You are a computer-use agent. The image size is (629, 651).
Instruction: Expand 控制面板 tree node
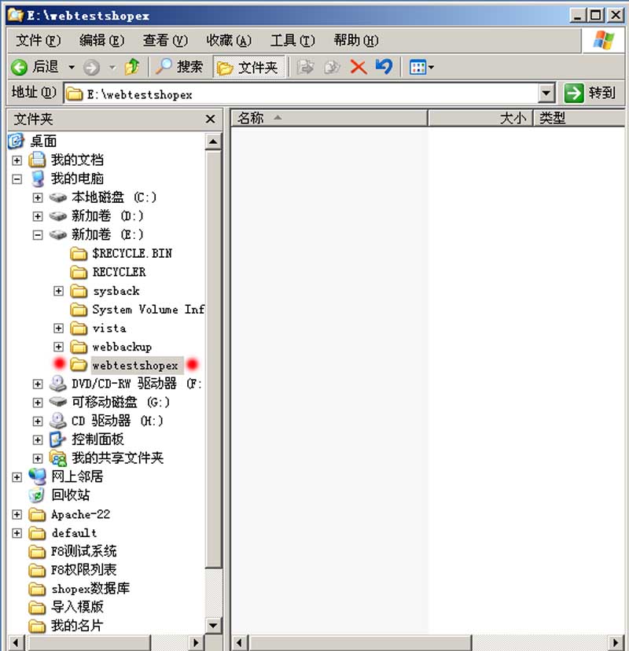(38, 440)
